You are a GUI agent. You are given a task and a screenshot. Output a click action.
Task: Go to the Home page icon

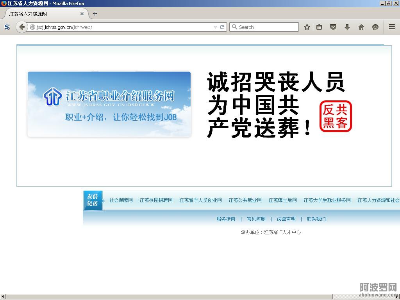tap(361, 27)
